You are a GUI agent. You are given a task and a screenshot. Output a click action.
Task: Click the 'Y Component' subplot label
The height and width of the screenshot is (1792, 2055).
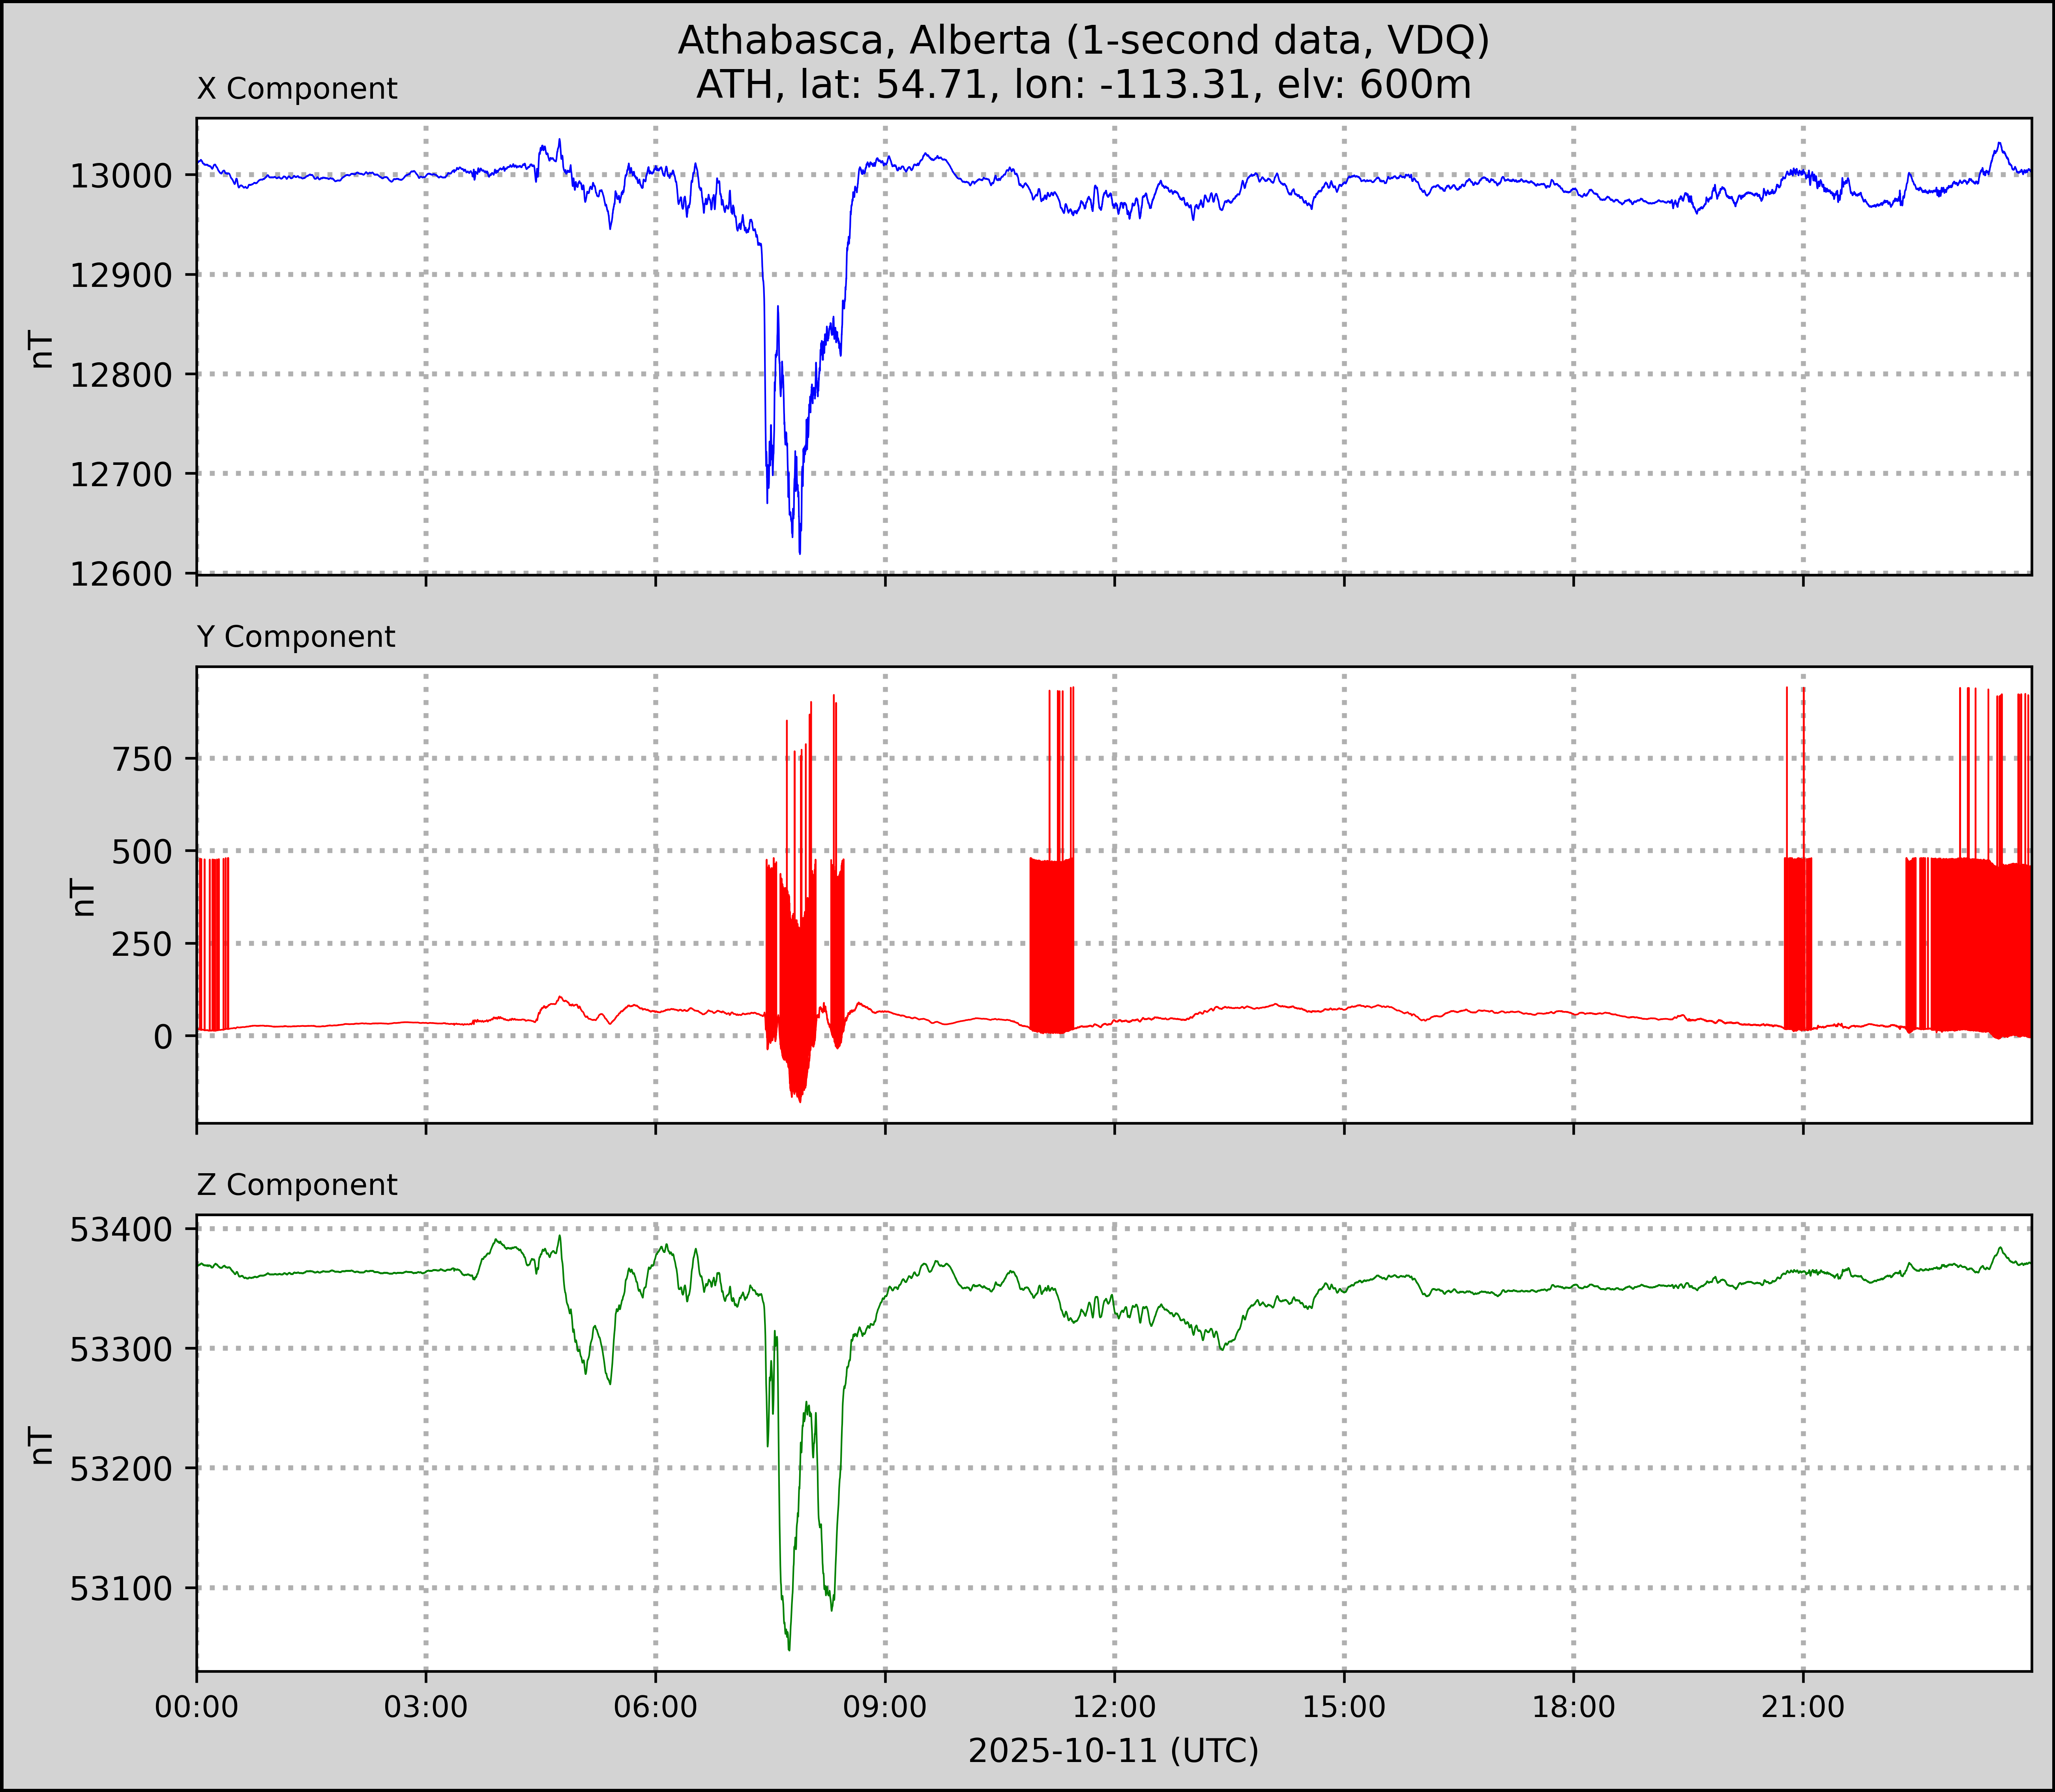tap(296, 637)
